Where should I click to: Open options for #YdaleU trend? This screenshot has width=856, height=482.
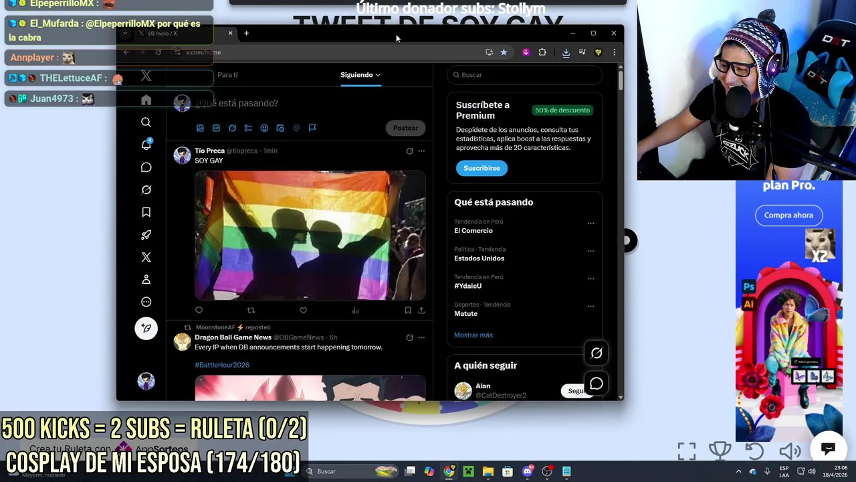(591, 278)
